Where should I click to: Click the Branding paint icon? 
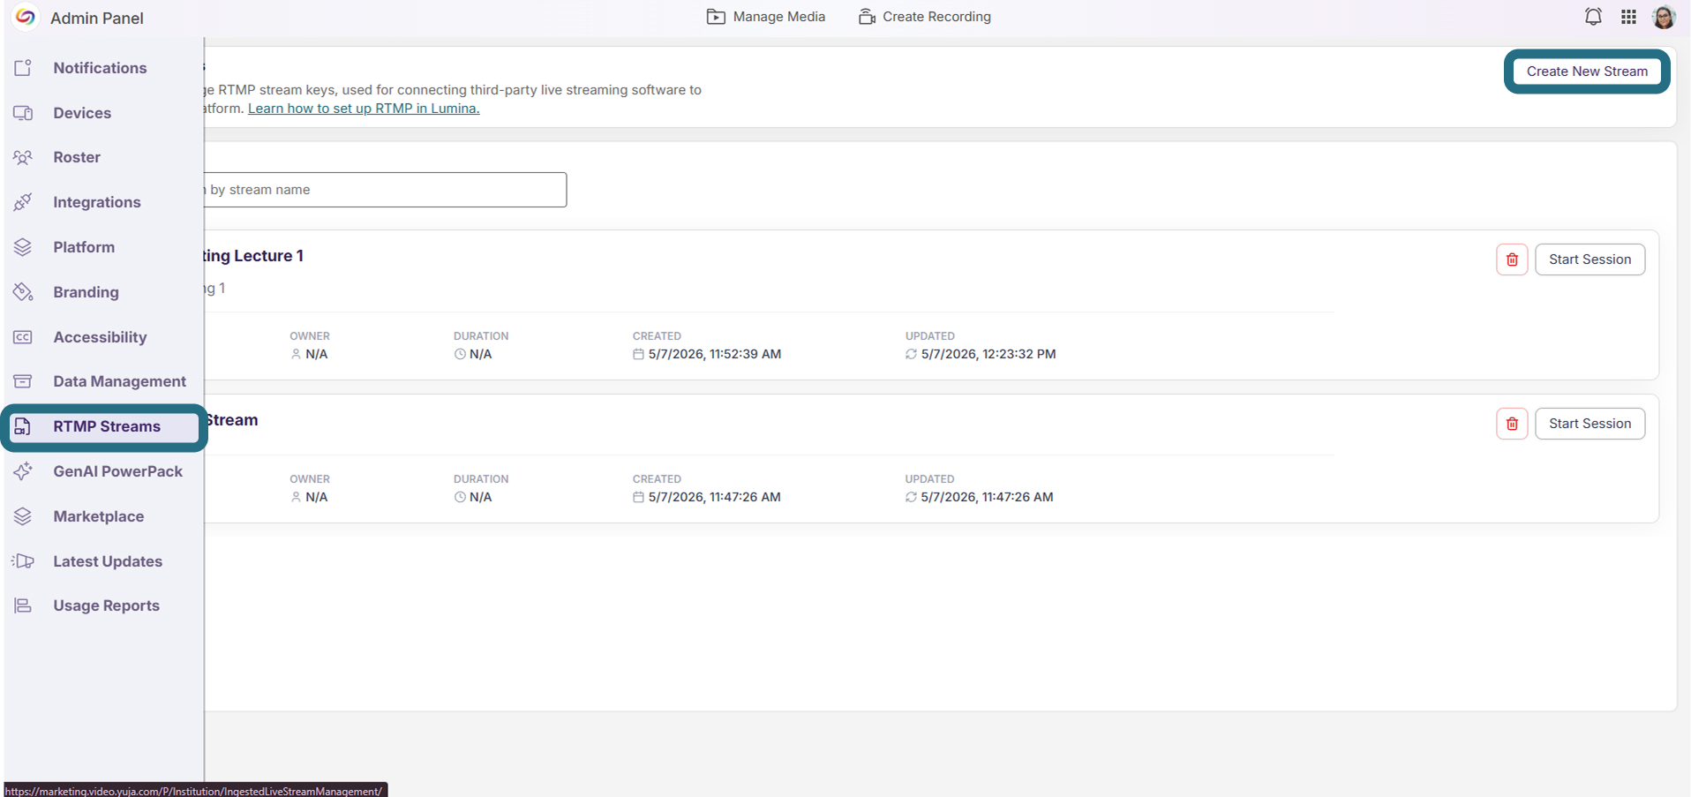[x=23, y=292]
